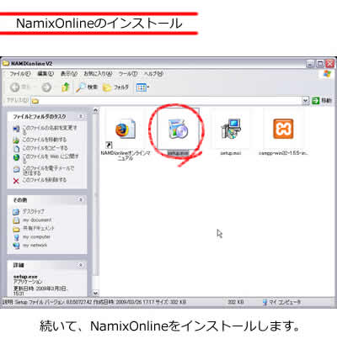The image size is (337, 339).
Task: Go up one folder level
Action: coord(66,87)
